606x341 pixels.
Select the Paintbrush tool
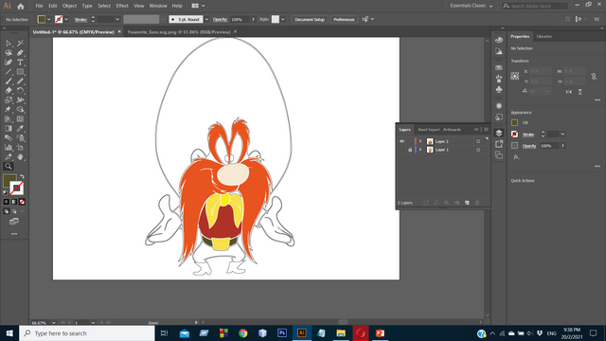9,81
